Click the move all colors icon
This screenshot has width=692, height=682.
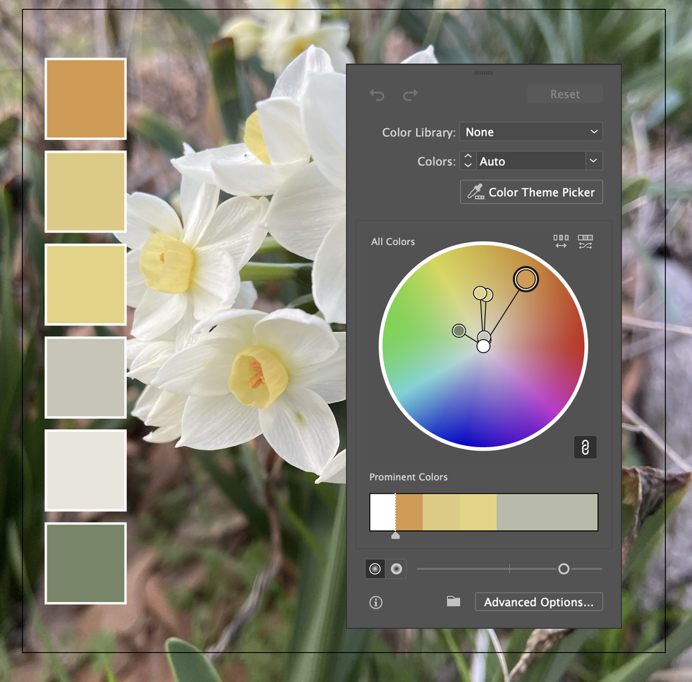[x=561, y=241]
